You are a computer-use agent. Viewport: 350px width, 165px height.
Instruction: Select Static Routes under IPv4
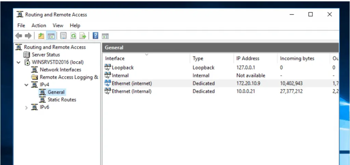62,99
